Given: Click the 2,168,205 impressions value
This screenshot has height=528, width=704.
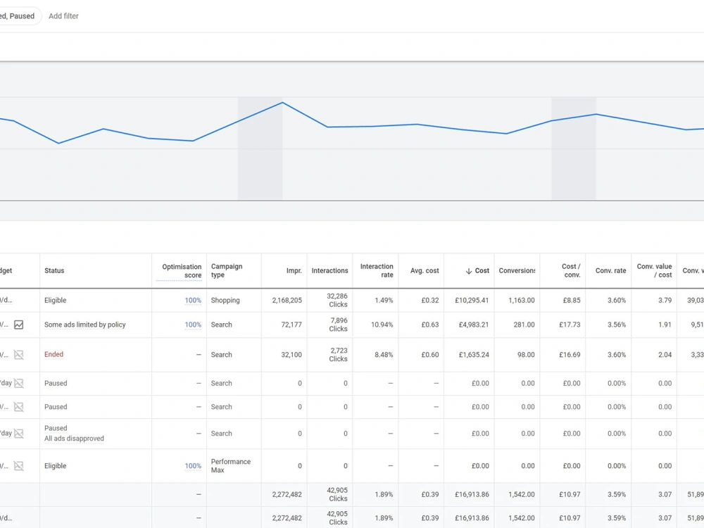Looking at the screenshot, I should pos(287,301).
